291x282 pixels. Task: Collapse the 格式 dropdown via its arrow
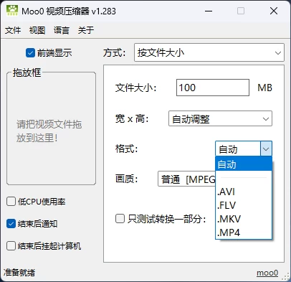(x=266, y=149)
